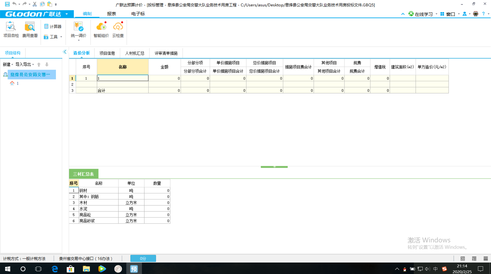The height and width of the screenshot is (274, 491).
Task: Click 计税方式：一般计税方法 status text
Action: [24, 258]
